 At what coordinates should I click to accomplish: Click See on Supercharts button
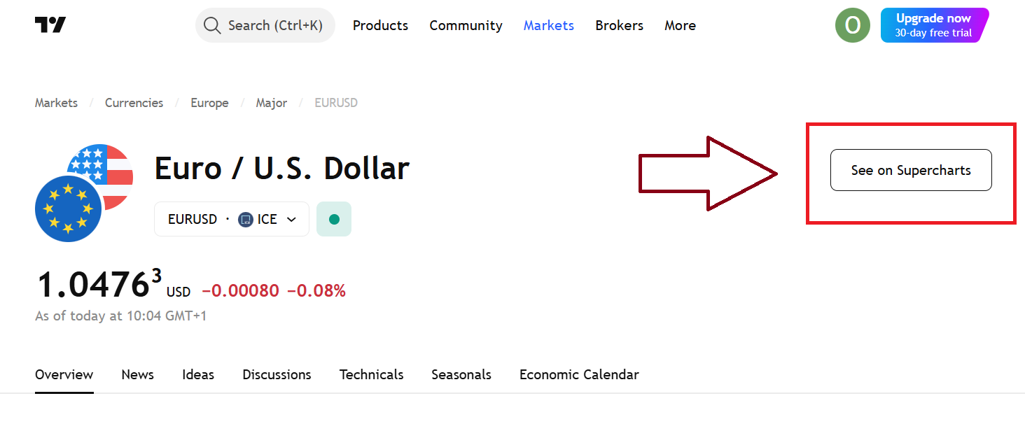pos(910,170)
